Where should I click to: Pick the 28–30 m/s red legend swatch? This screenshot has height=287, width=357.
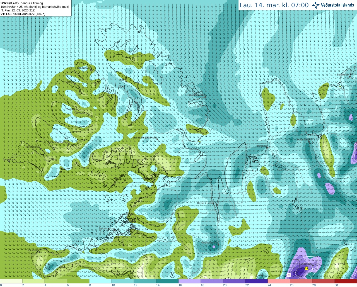tap(324, 281)
